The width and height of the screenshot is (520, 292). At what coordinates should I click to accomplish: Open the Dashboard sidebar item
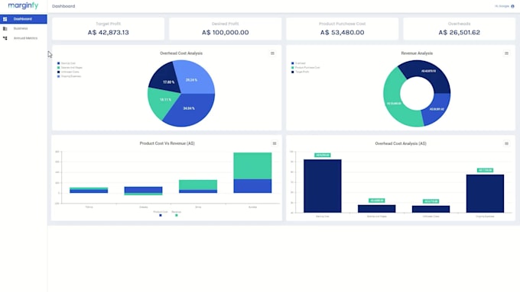click(x=23, y=19)
